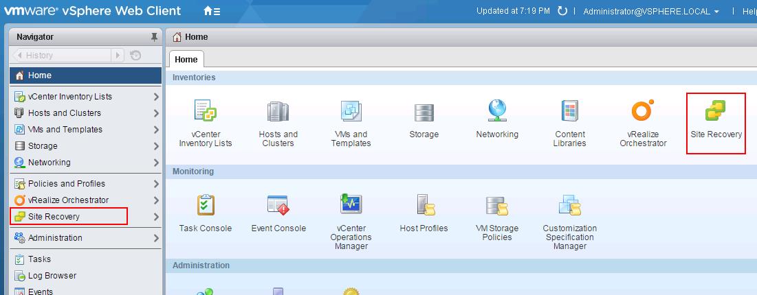Open Task Console icon
Image resolution: width=757 pixels, height=295 pixels.
[205, 205]
